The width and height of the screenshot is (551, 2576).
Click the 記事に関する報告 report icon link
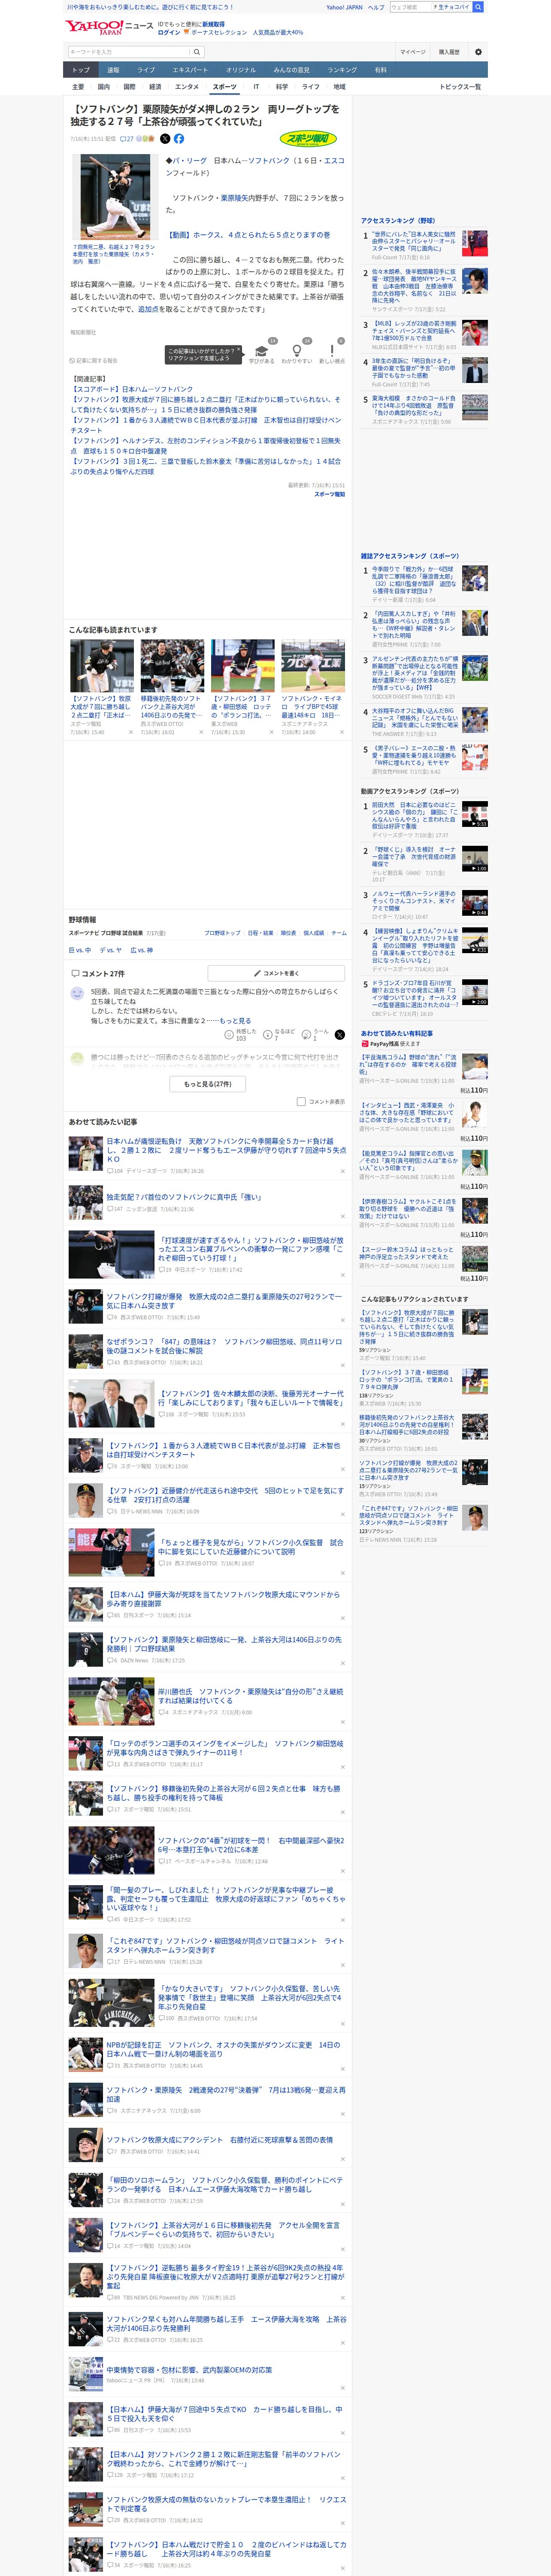pyautogui.click(x=93, y=361)
